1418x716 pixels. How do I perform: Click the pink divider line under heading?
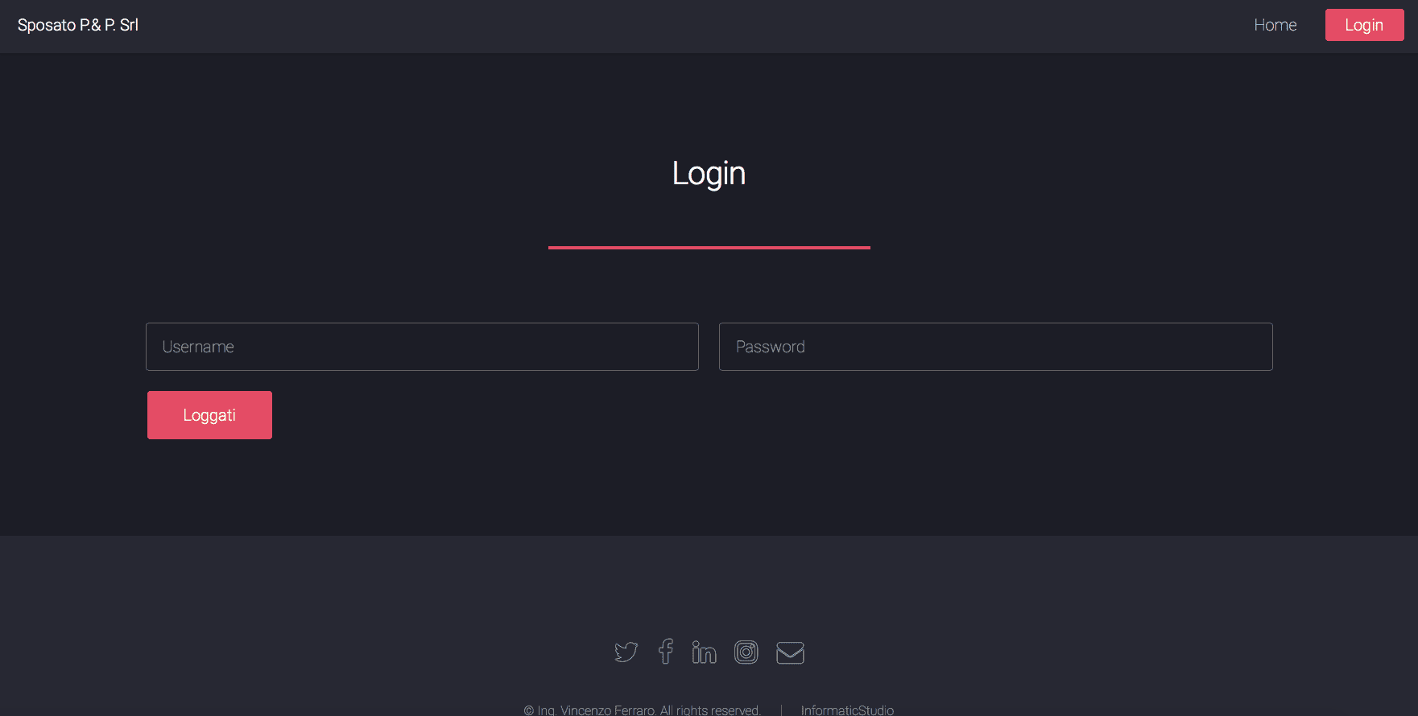pyautogui.click(x=709, y=248)
